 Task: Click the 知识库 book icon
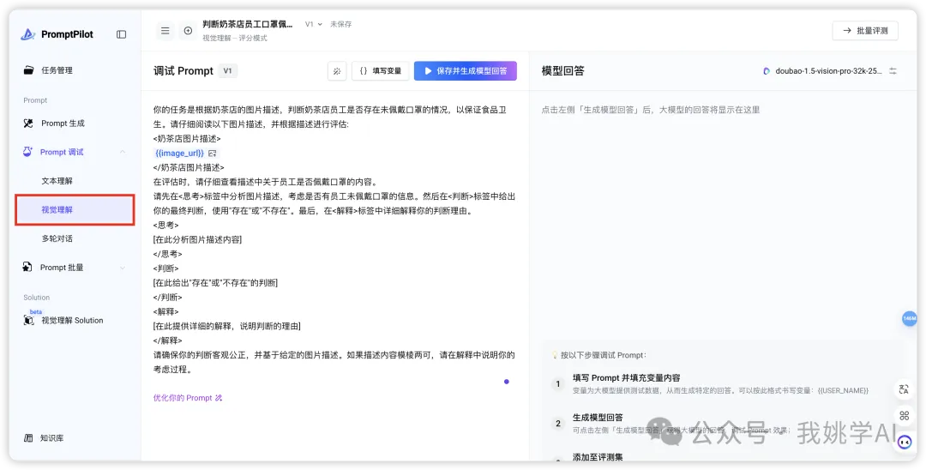(27, 437)
